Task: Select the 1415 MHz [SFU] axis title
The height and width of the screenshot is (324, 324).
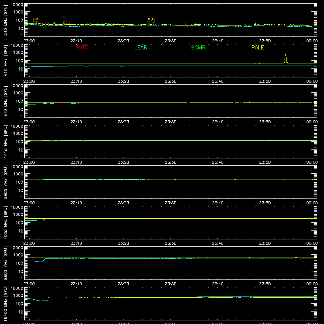Action: (x=5, y=141)
